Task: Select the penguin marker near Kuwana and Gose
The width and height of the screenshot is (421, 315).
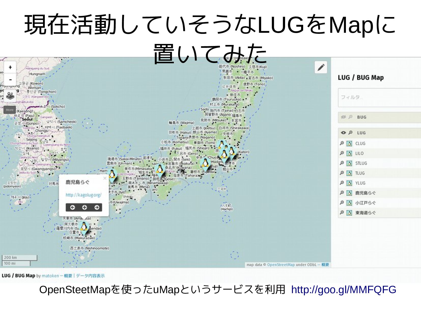Action: click(x=160, y=170)
